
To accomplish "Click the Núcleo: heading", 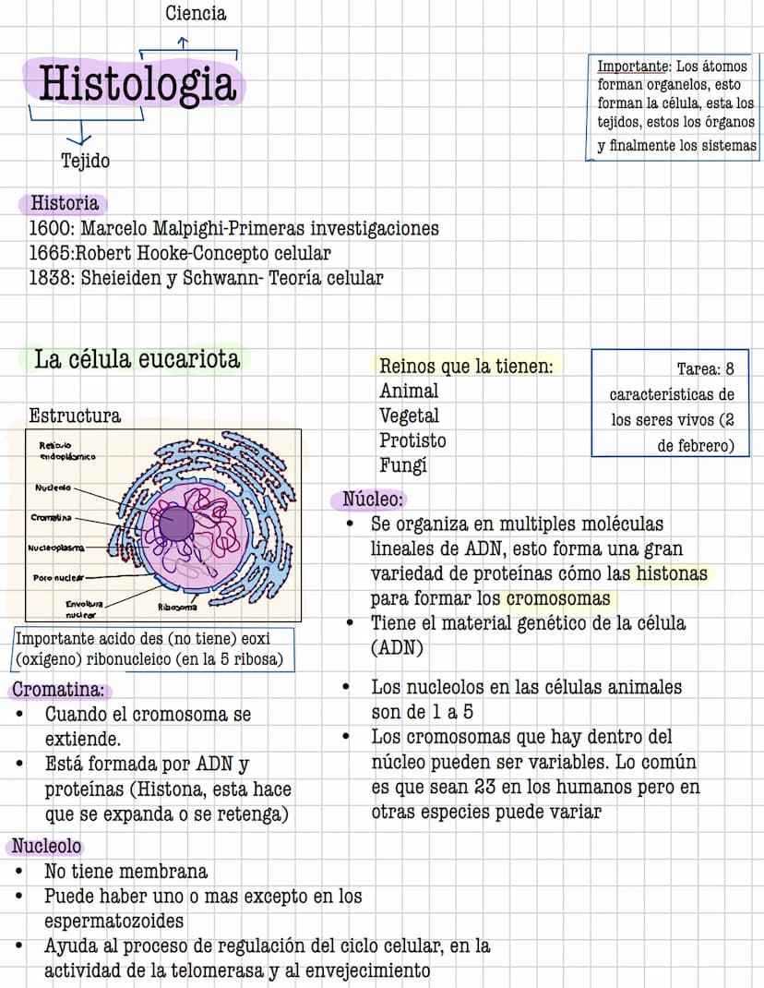I will coord(372,499).
